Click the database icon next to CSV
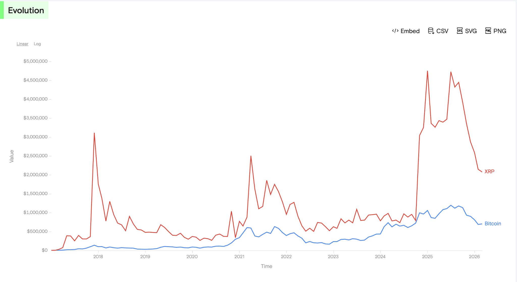Image resolution: width=517 pixels, height=282 pixels. pyautogui.click(x=431, y=31)
